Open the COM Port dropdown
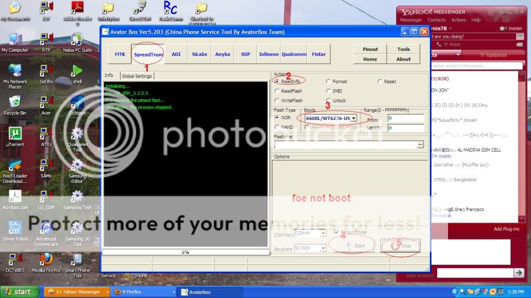 click(323, 233)
